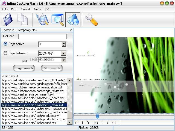Click the flash playback position slider handle

[x=97, y=116]
